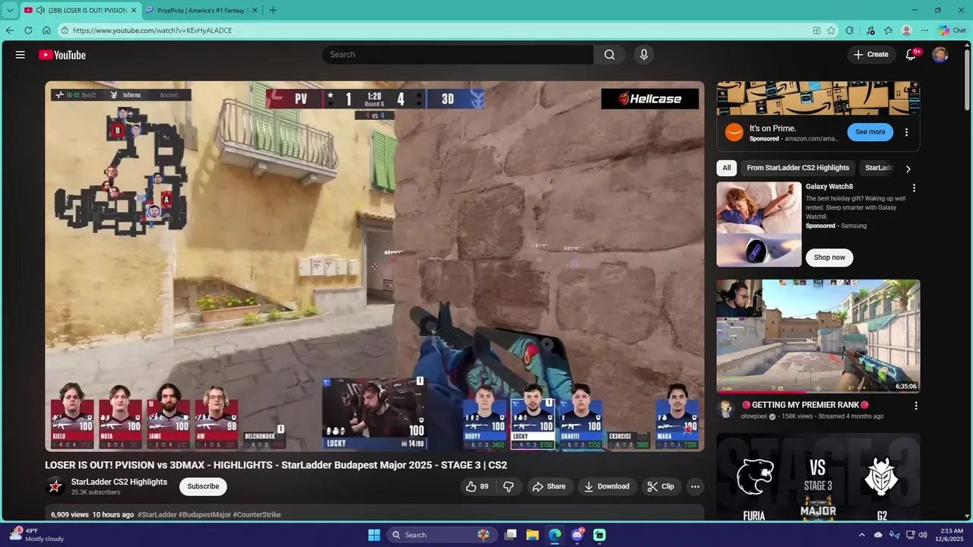The width and height of the screenshot is (973, 547).
Task: Open Galaxy Watch8 ad thumbnail
Action: click(759, 224)
